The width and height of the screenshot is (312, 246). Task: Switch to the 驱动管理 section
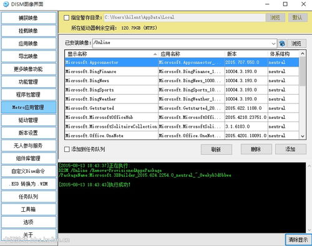(29, 120)
